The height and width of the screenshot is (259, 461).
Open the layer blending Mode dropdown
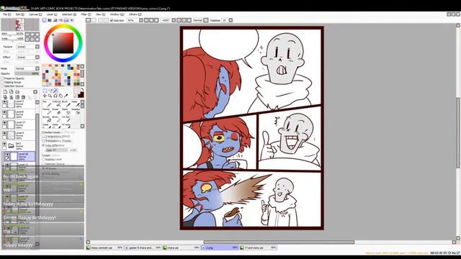37,68
